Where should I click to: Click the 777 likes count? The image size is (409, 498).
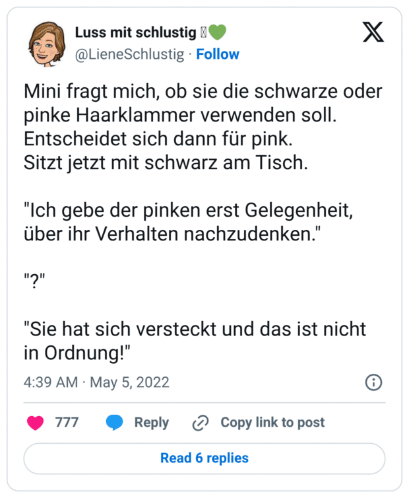point(67,423)
